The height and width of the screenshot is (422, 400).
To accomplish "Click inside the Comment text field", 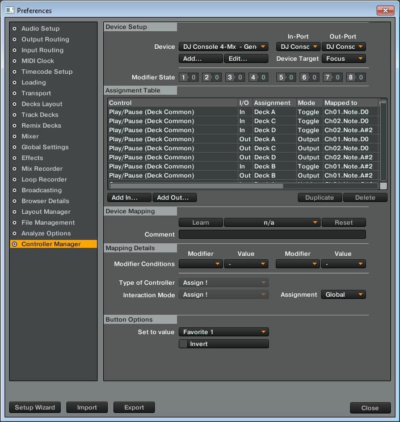I will point(272,234).
